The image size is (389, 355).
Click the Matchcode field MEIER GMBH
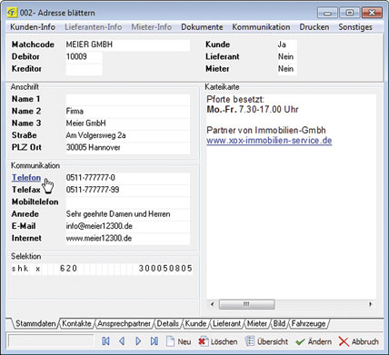pos(128,44)
